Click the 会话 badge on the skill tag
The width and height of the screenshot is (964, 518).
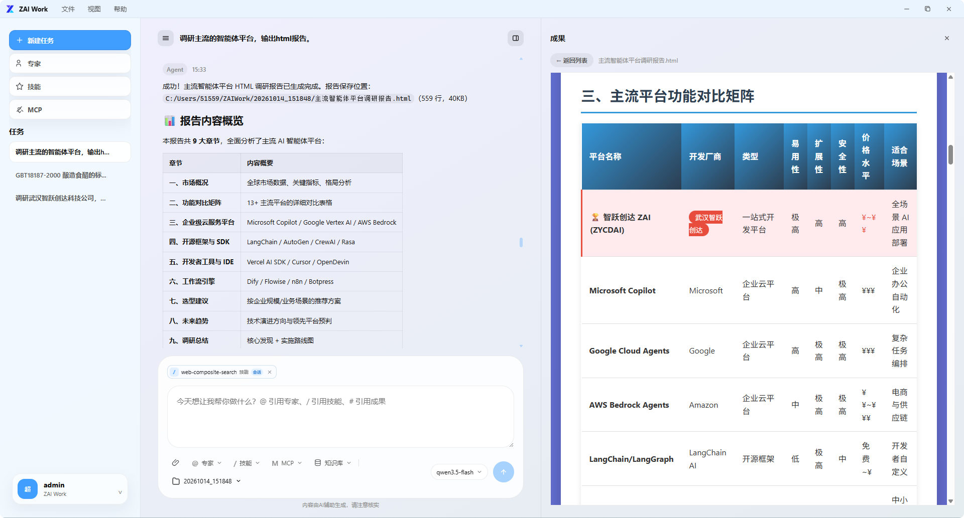[257, 372]
